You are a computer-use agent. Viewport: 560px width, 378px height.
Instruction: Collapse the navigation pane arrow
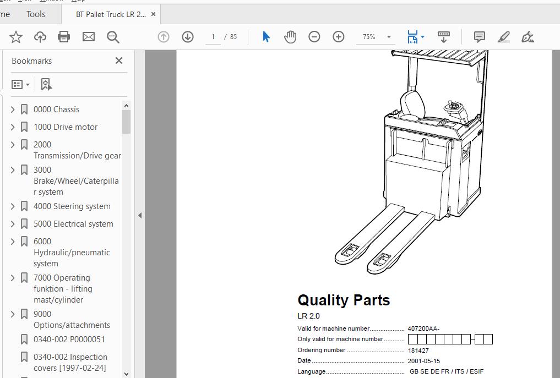click(x=140, y=215)
